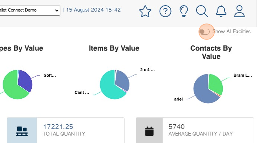The width and height of the screenshot is (257, 143).
Task: Click the 5740 average quantity card
Action: point(195,130)
